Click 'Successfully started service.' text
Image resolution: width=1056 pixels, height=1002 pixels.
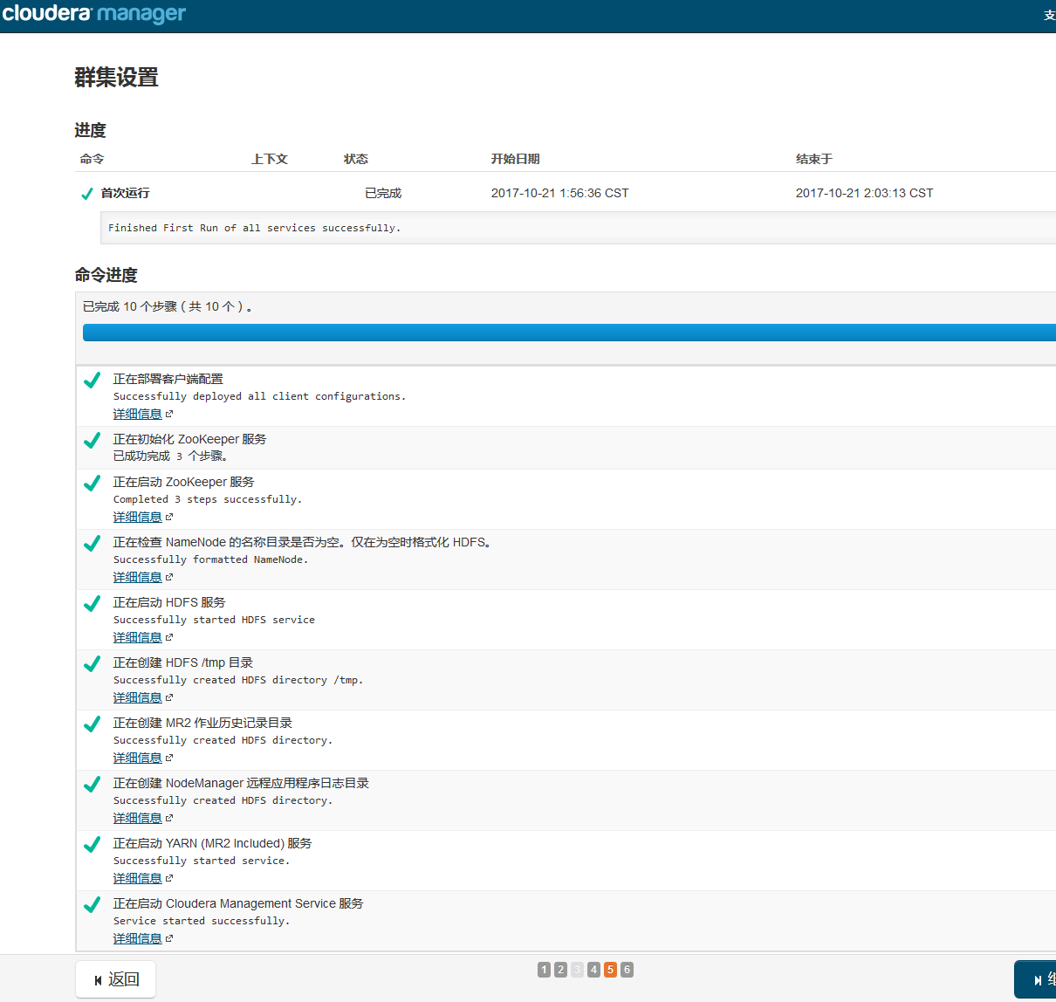202,861
